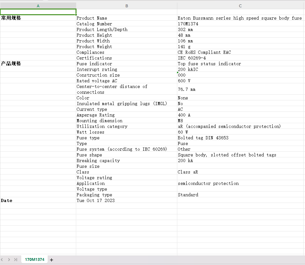Click the 'Rated voltage AC' cell
Image resolution: width=305 pixels, height=265 pixels.
tap(127, 81)
